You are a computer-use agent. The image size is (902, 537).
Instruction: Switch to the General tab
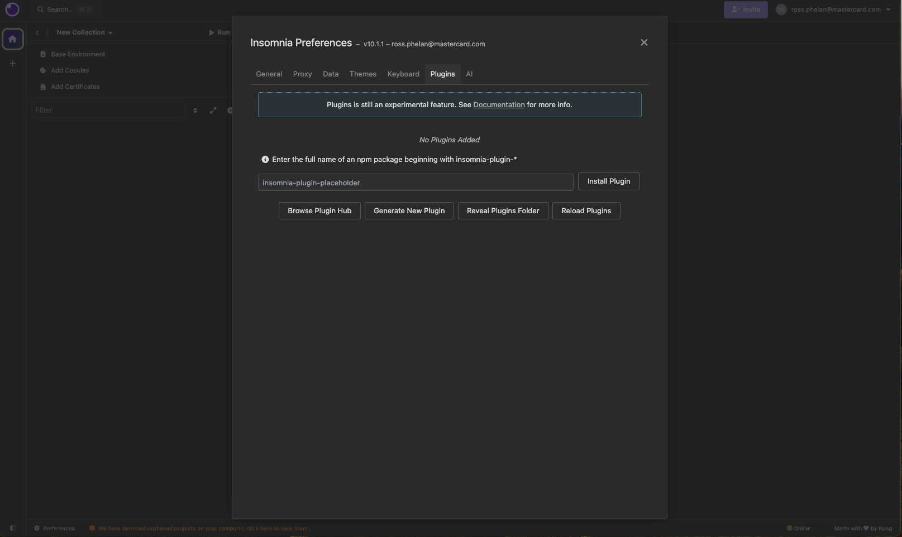coord(269,74)
